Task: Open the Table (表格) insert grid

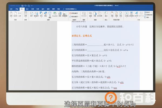Action: [26, 15]
